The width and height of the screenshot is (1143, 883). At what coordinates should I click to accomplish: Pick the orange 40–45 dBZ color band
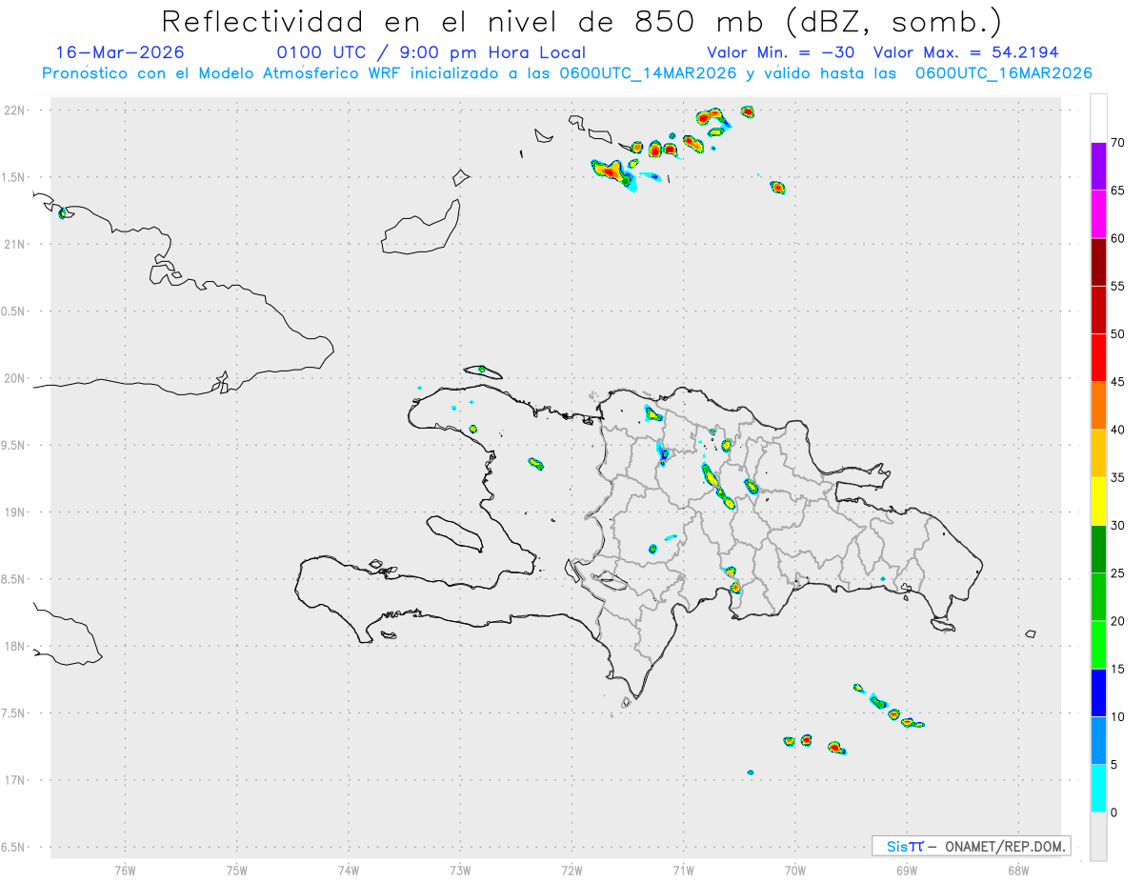pyautogui.click(x=1098, y=406)
